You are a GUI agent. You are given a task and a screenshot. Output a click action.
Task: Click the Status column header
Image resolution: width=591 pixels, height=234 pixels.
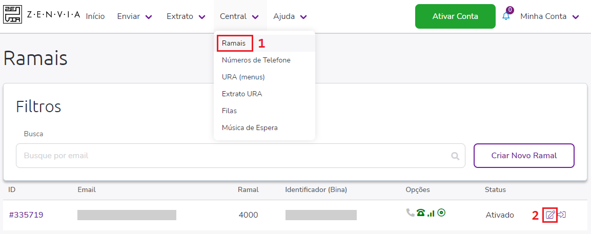(x=495, y=189)
